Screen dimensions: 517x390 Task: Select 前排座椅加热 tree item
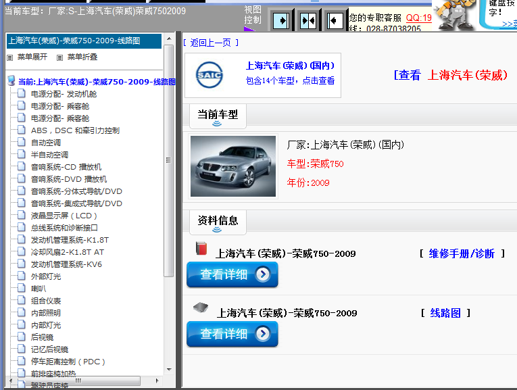53,374
